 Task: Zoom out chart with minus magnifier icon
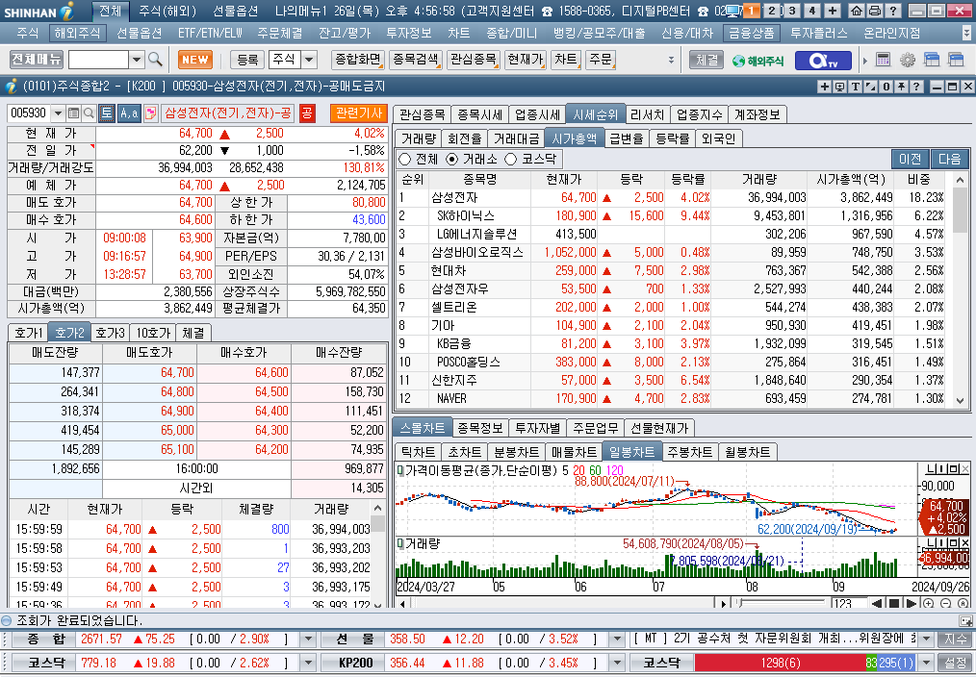(x=945, y=604)
